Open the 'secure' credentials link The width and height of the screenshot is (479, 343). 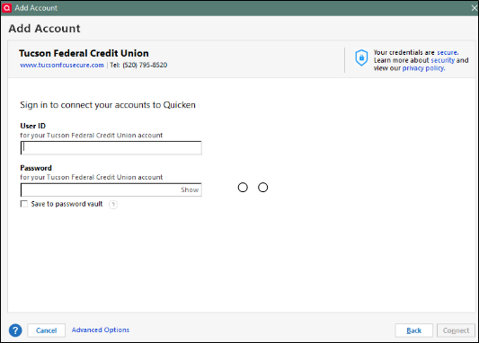448,52
